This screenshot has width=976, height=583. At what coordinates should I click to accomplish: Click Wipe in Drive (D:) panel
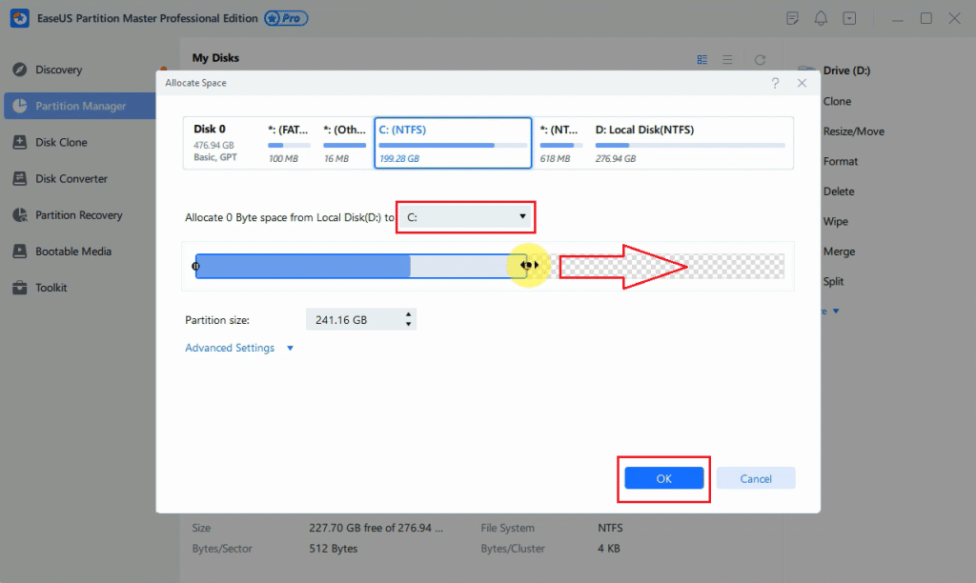[835, 222]
